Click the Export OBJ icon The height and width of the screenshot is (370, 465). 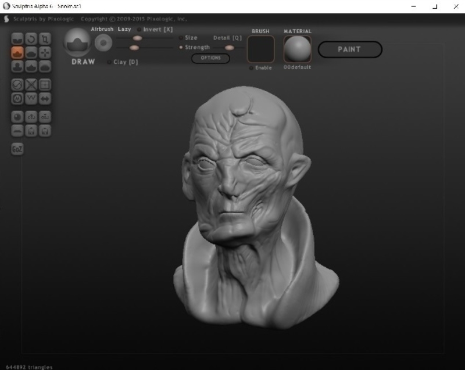click(45, 117)
